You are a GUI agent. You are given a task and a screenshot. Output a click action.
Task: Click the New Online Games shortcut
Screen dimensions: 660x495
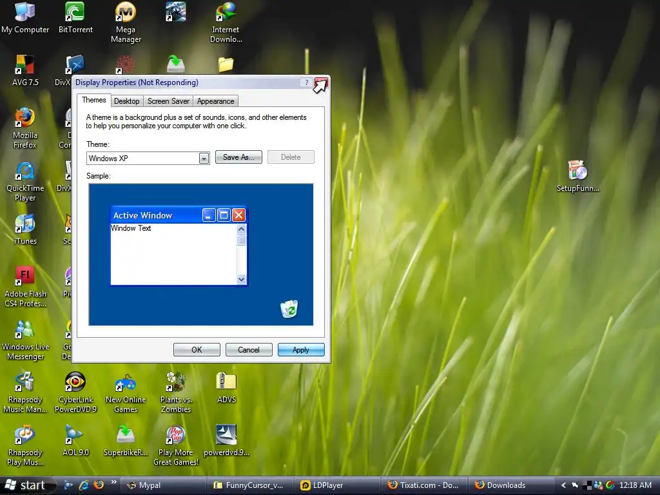126,393
